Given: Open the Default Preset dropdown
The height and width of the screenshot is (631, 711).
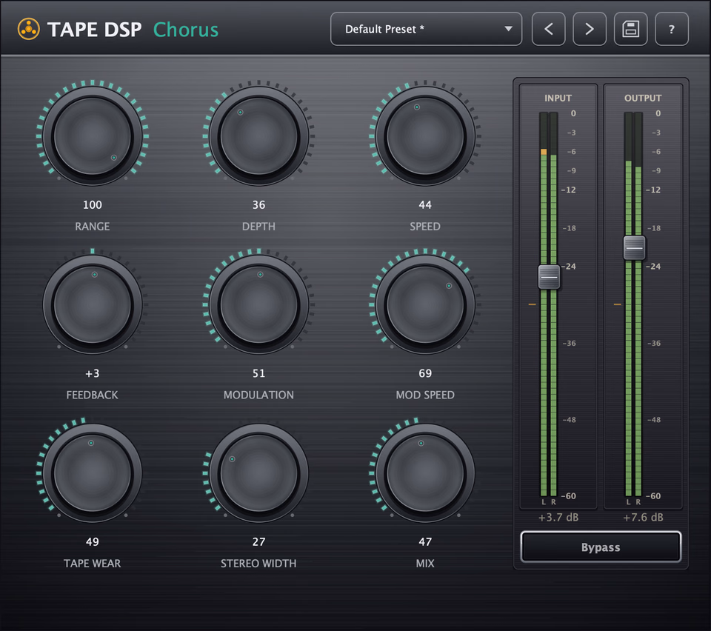Looking at the screenshot, I should [x=427, y=29].
